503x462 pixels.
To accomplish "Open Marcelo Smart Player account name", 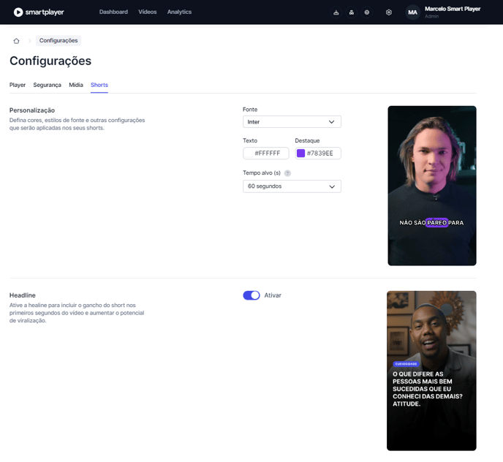I will [453, 9].
